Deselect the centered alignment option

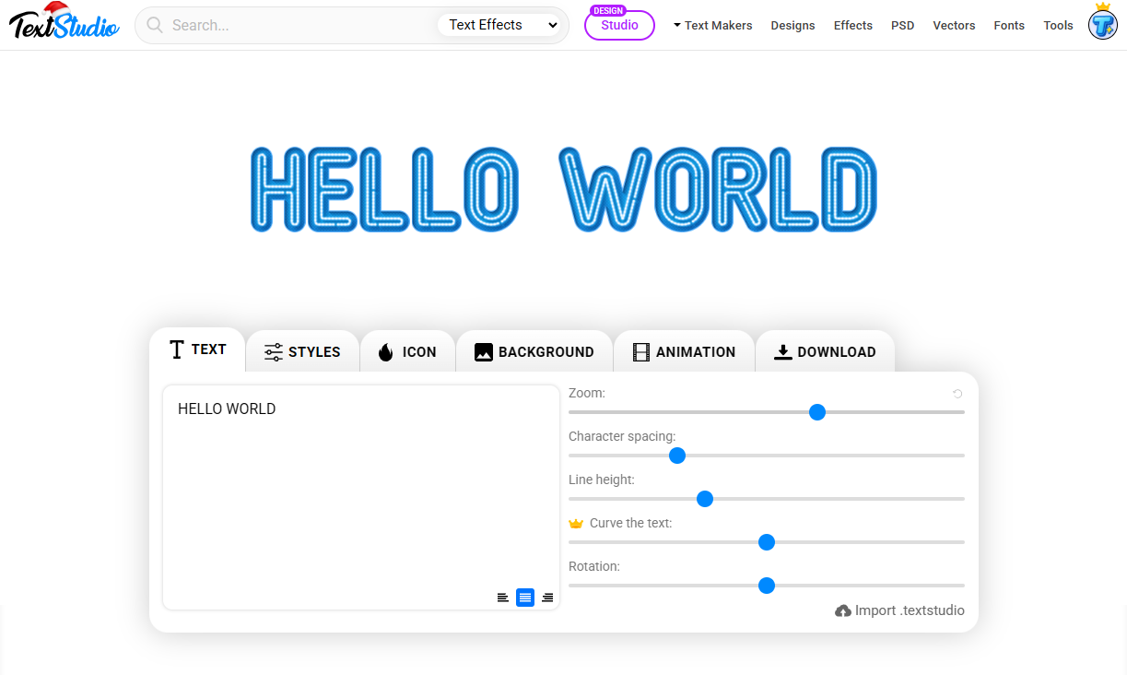[x=525, y=598]
